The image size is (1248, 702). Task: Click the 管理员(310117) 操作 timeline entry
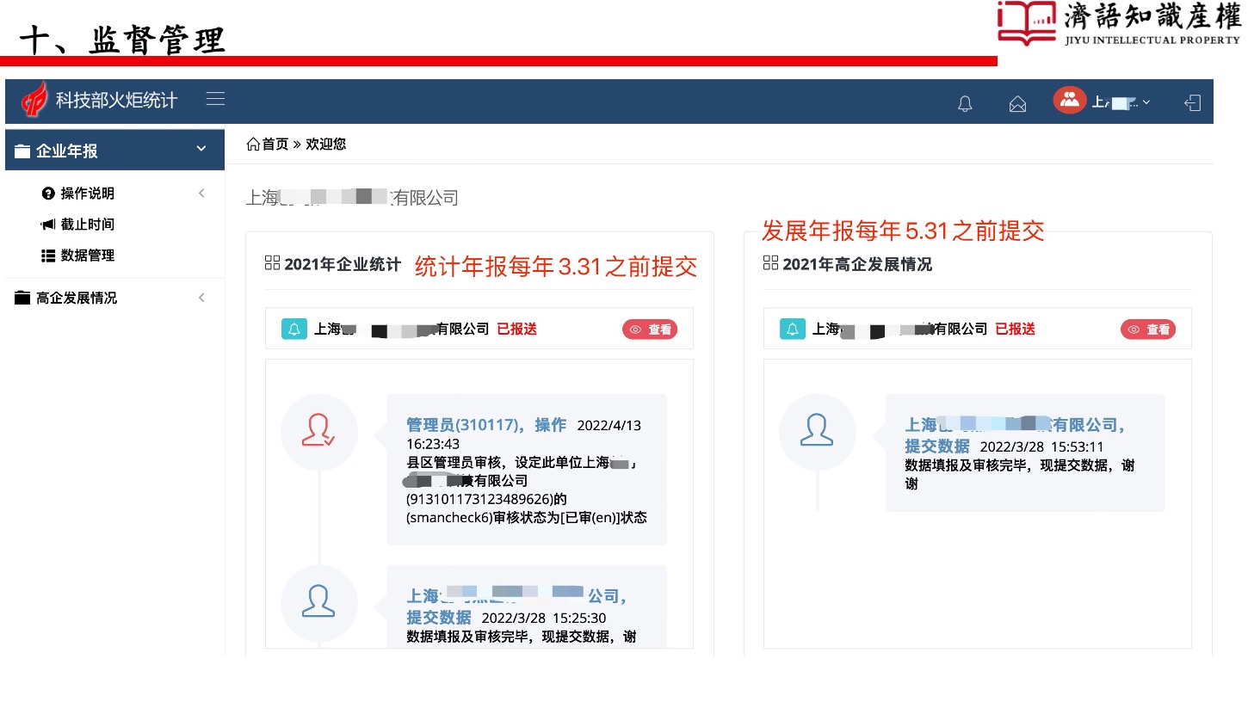pyautogui.click(x=486, y=425)
